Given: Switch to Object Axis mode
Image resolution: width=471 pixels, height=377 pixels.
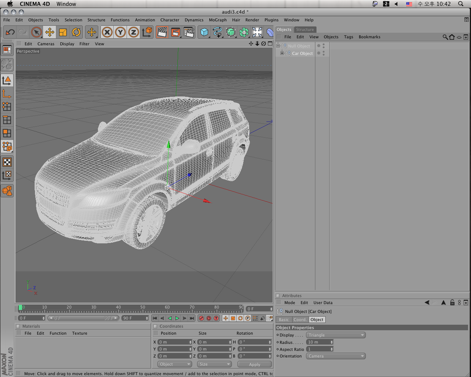Looking at the screenshot, I should [x=7, y=94].
